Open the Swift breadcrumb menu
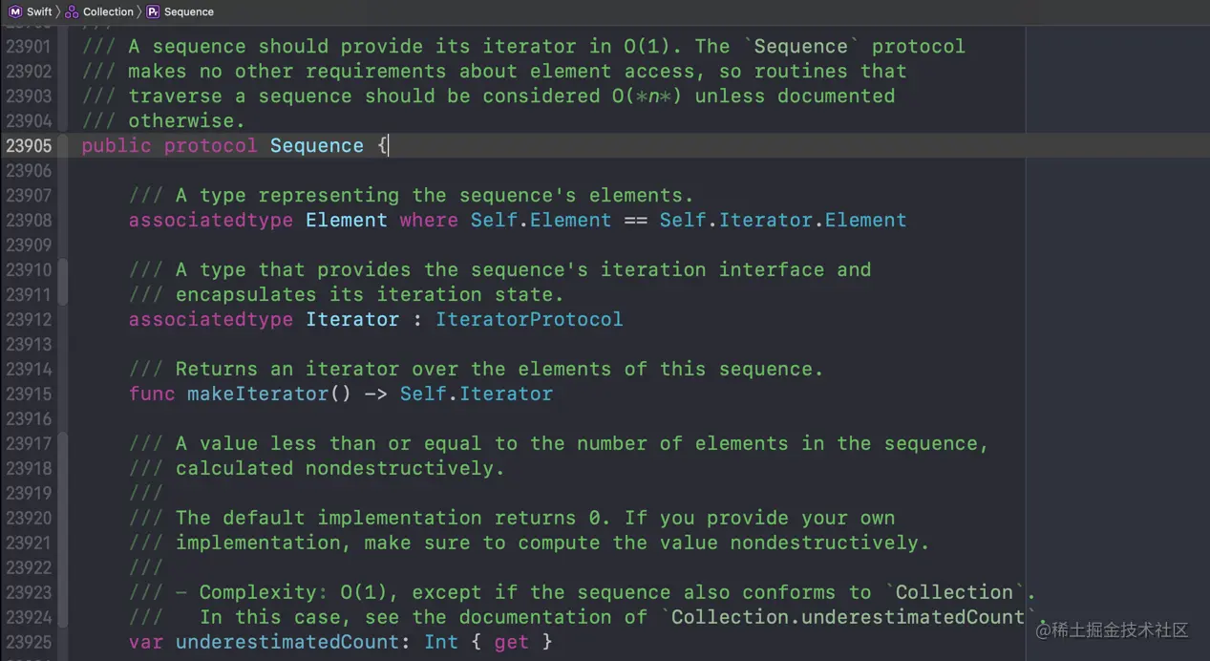 (39, 11)
